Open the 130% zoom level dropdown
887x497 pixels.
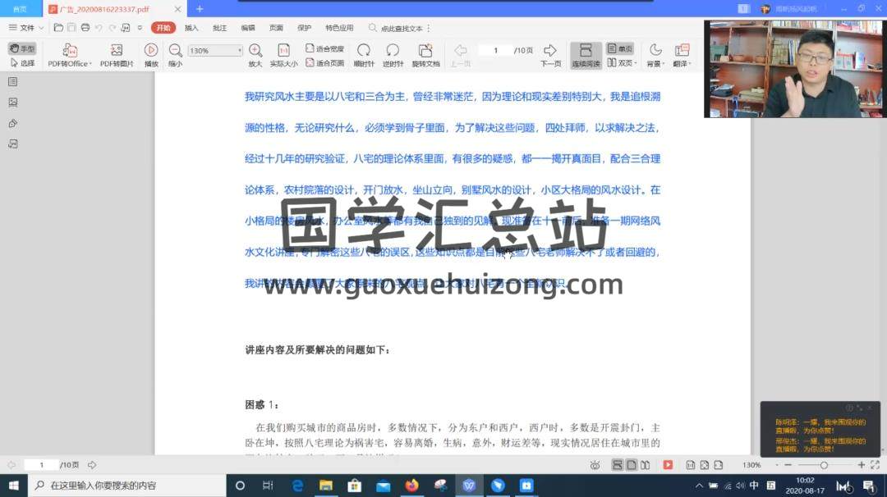tap(215, 51)
